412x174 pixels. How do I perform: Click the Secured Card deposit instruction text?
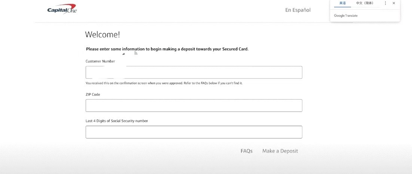coord(167,49)
